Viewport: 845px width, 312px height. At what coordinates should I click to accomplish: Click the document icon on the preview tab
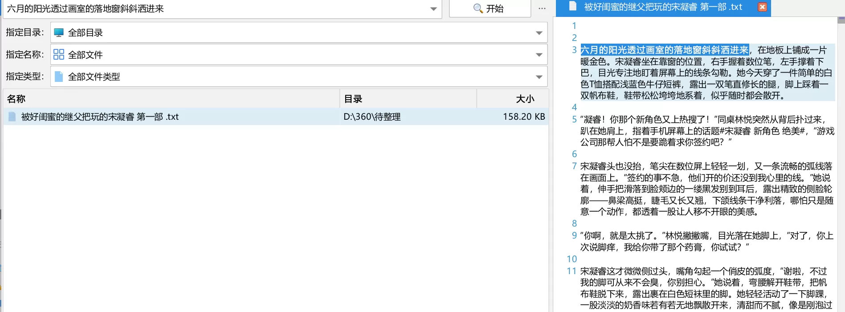[x=573, y=6]
